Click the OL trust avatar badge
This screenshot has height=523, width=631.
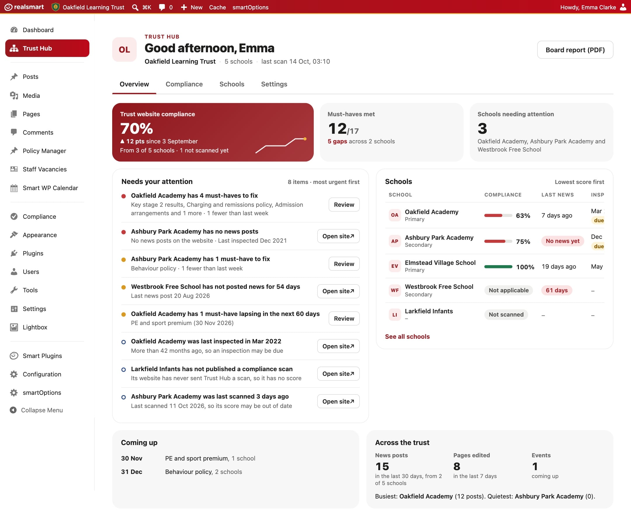[x=124, y=50]
